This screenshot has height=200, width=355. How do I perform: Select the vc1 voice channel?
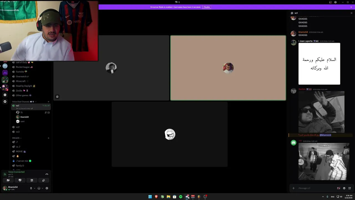[31, 107]
